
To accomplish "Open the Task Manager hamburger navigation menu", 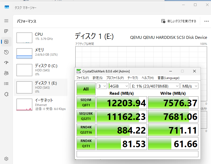I will pos(6,21).
